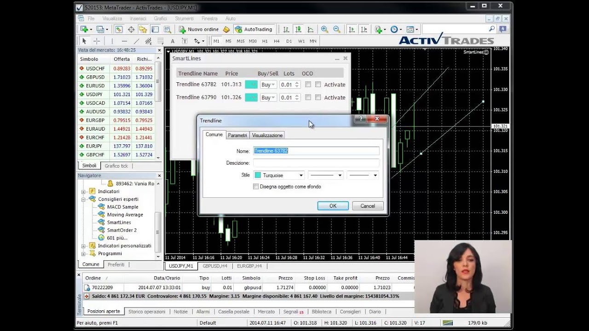589x331 pixels.
Task: Adjust Lots stepper for Trendline 63782
Action: pyautogui.click(x=297, y=85)
